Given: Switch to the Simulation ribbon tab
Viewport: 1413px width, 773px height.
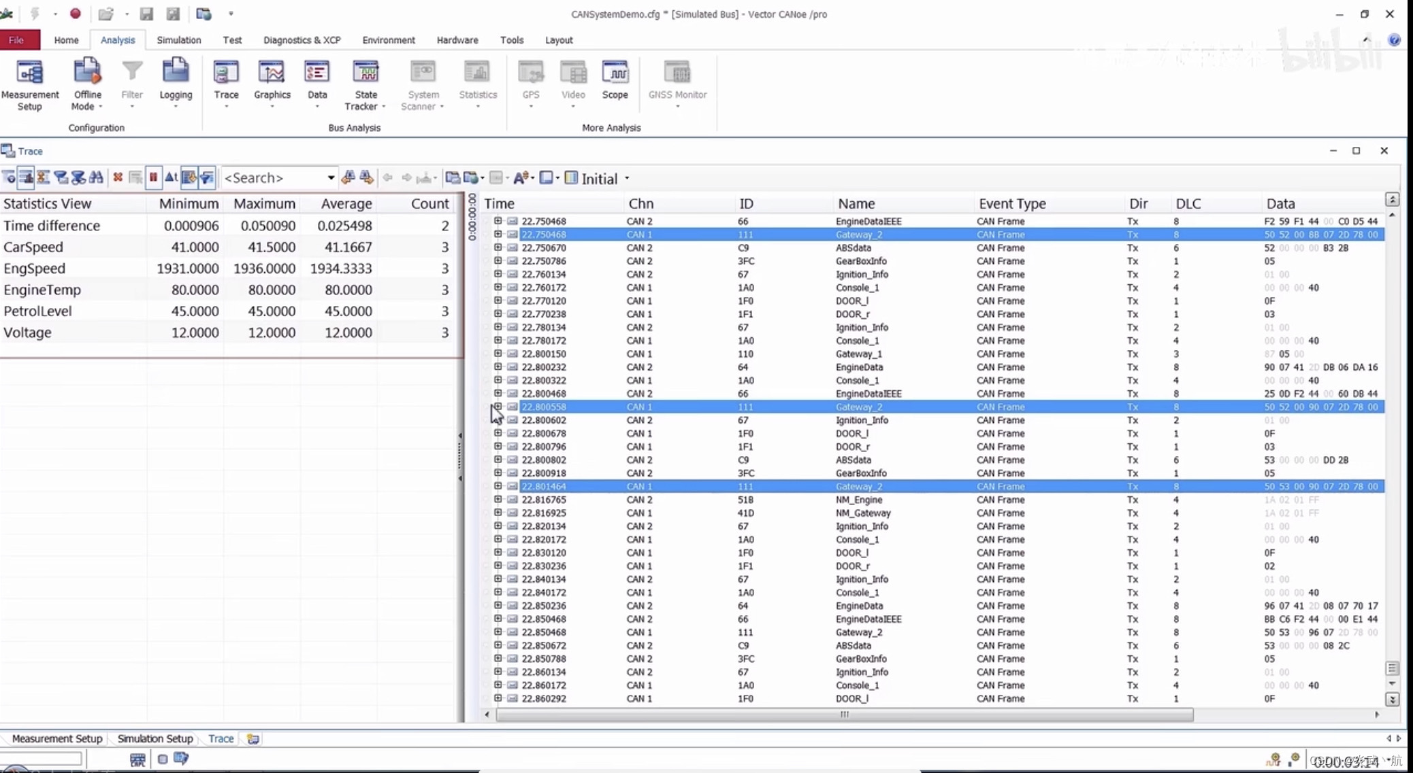Looking at the screenshot, I should pyautogui.click(x=178, y=40).
